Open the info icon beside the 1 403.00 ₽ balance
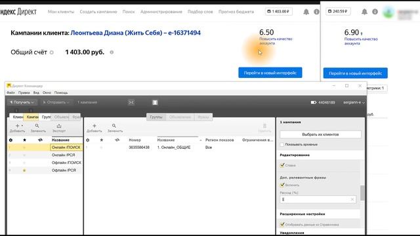This screenshot has width=420, height=236. click(x=316, y=12)
